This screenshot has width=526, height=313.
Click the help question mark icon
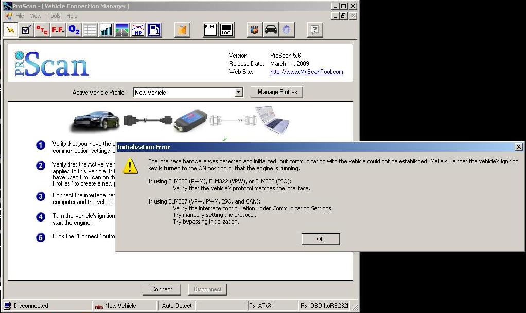(x=315, y=30)
